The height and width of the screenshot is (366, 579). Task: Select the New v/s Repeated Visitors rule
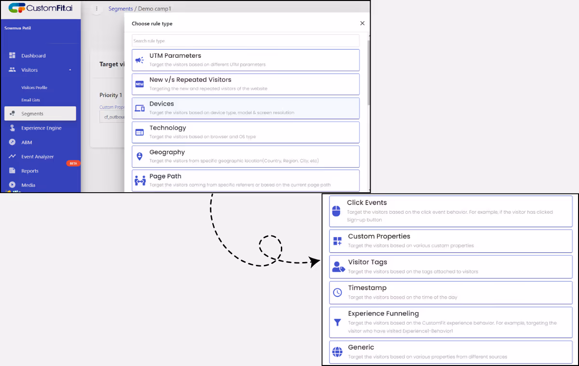(246, 83)
